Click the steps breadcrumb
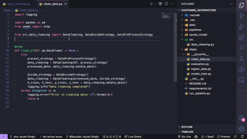 (7, 10)
